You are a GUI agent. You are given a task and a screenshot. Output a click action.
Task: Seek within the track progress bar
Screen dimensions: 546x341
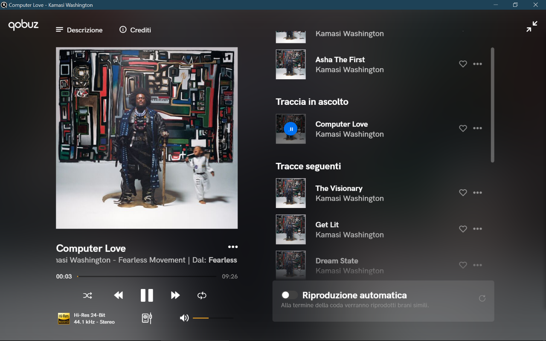tap(147, 276)
